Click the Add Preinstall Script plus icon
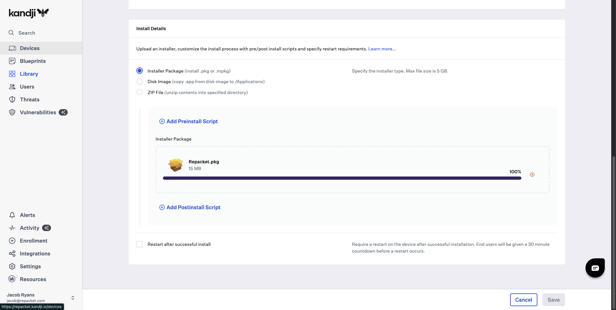Viewport: 616px width, 310px height. [162, 121]
